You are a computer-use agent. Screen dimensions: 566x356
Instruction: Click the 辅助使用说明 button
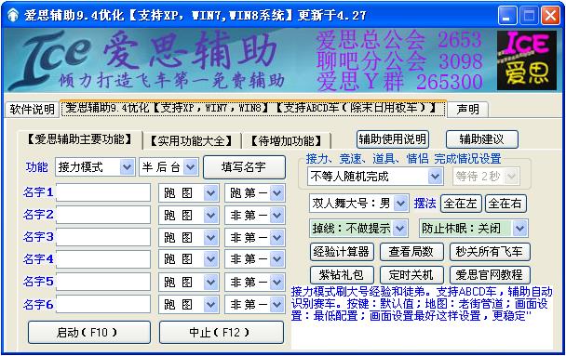click(393, 139)
